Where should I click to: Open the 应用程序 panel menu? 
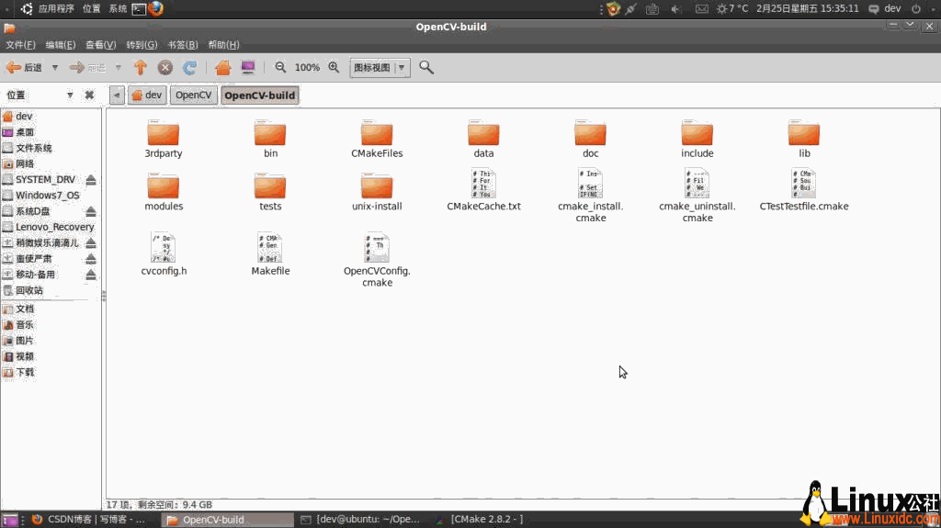pyautogui.click(x=56, y=8)
